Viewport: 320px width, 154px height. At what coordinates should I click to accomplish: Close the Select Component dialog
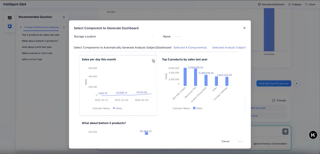244,28
